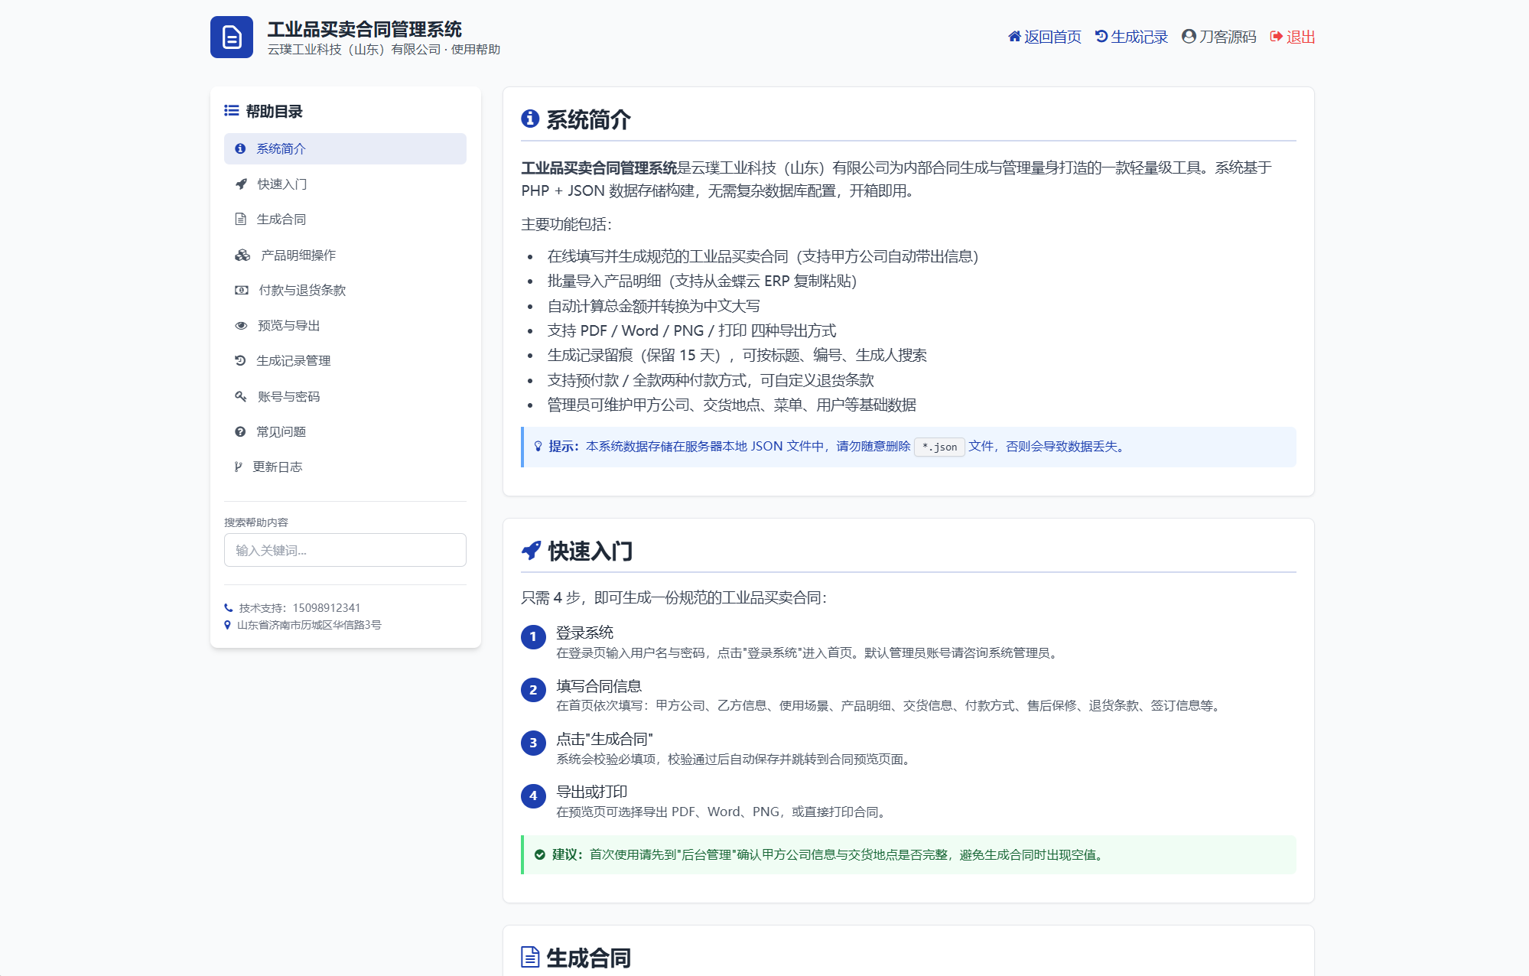Click the history icon next to 生成记录管理
Image resolution: width=1529 pixels, height=976 pixels.
pyautogui.click(x=240, y=361)
